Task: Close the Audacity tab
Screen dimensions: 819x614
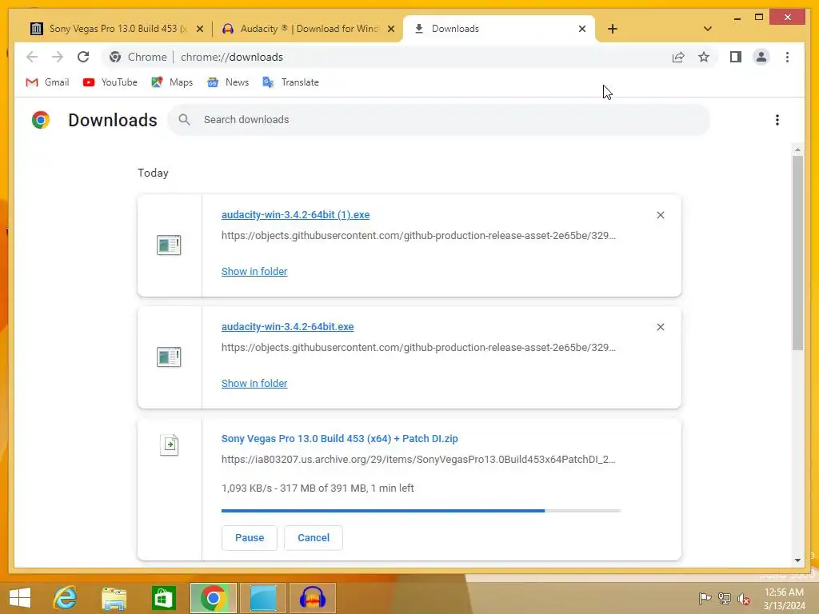Action: (x=390, y=29)
